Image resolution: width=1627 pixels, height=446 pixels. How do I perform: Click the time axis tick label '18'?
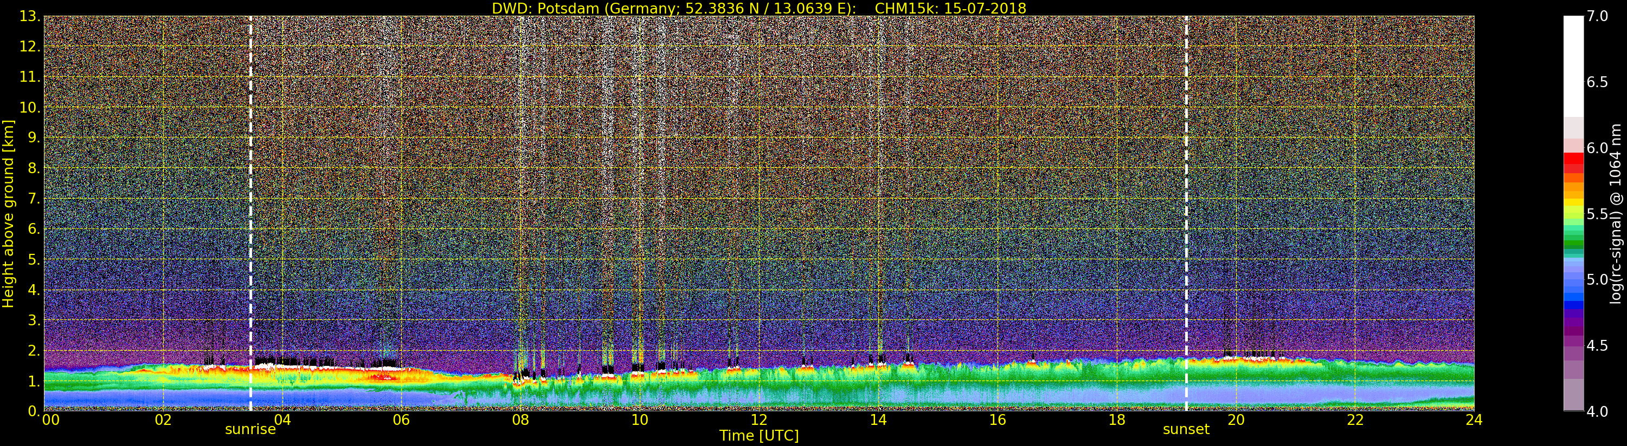point(1117,420)
